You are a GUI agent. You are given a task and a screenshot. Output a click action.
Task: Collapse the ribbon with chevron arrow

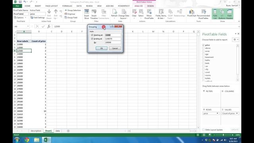(x=239, y=21)
